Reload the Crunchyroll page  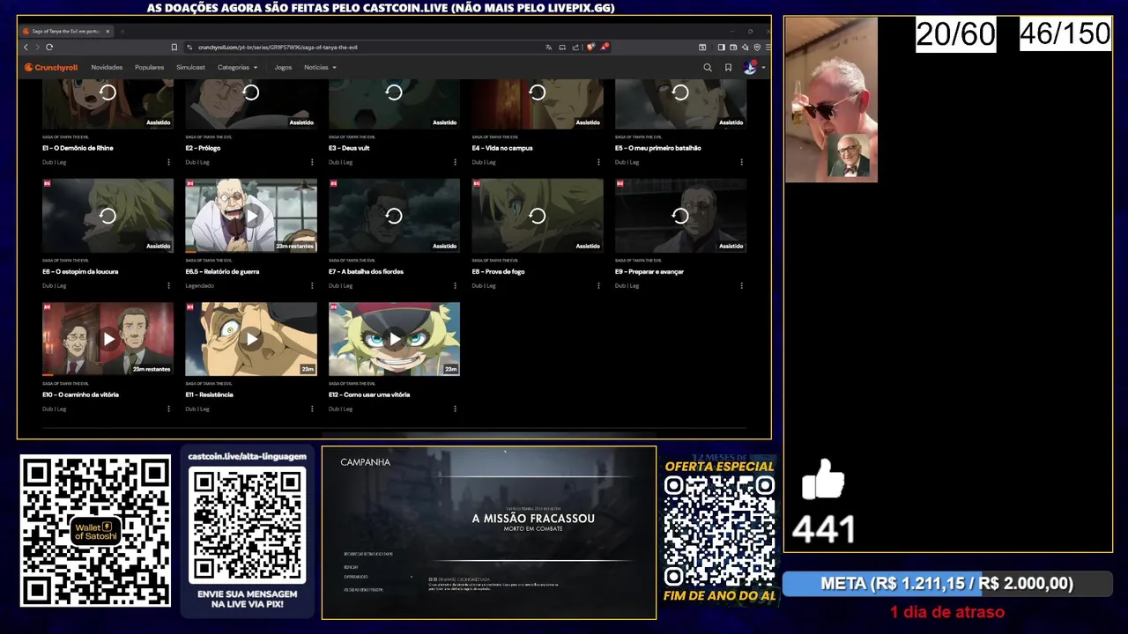pos(49,47)
